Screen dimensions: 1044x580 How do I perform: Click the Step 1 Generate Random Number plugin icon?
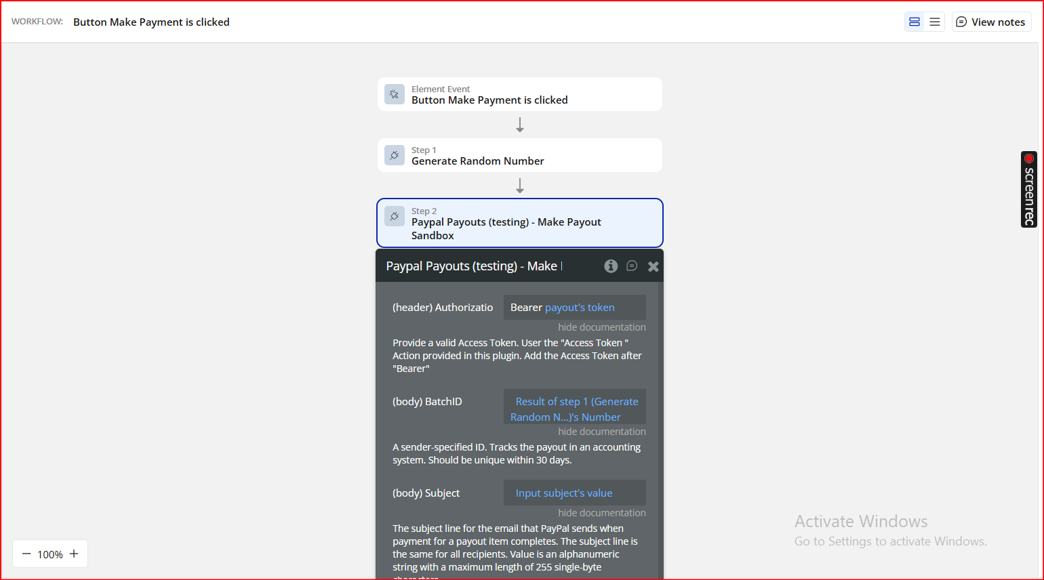coord(395,155)
